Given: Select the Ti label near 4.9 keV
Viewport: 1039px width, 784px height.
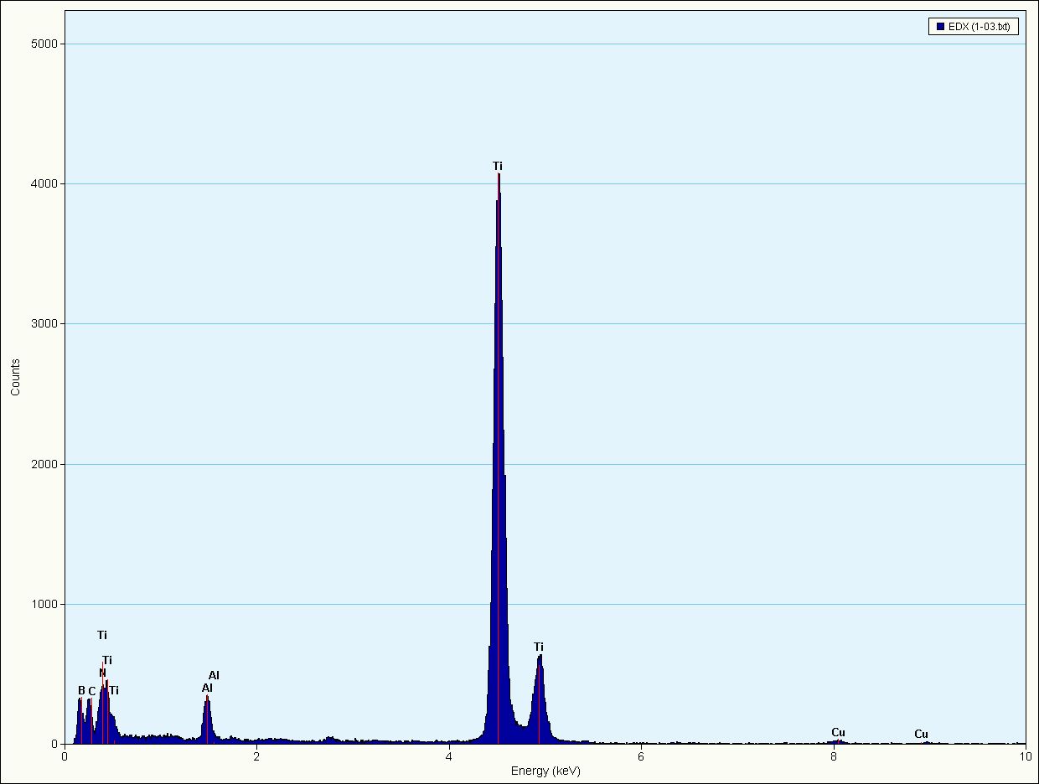Looking at the screenshot, I should 539,647.
